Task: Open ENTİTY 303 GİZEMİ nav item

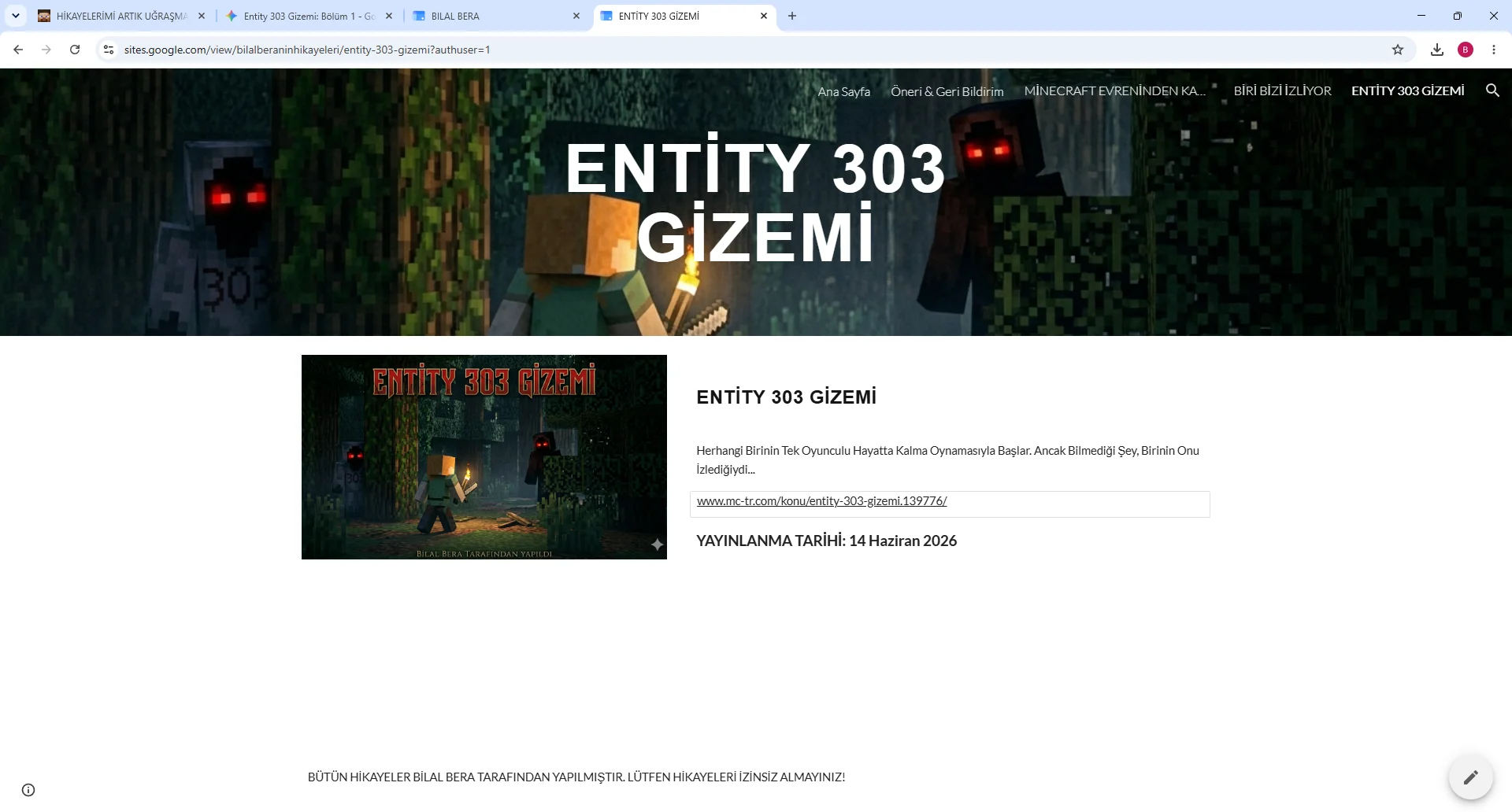Action: [1407, 91]
